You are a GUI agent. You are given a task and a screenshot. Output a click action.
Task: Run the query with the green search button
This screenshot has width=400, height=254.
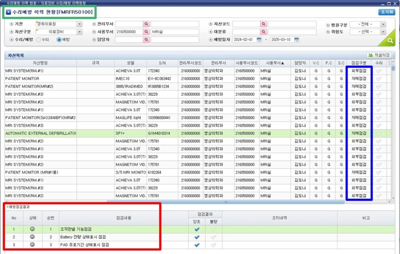[390, 40]
